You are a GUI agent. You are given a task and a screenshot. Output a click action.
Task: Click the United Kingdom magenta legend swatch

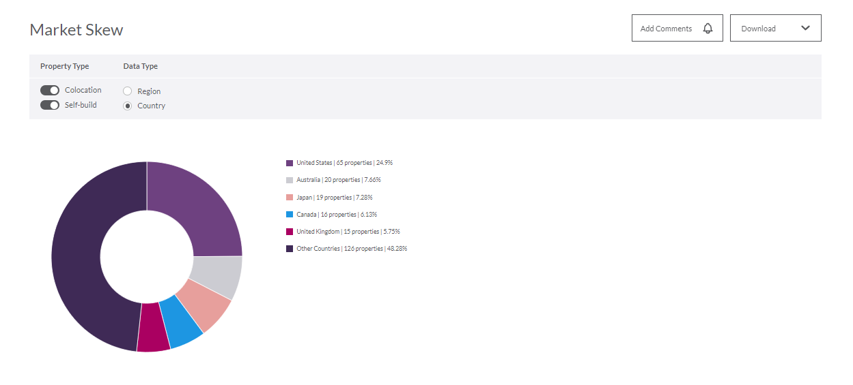290,232
